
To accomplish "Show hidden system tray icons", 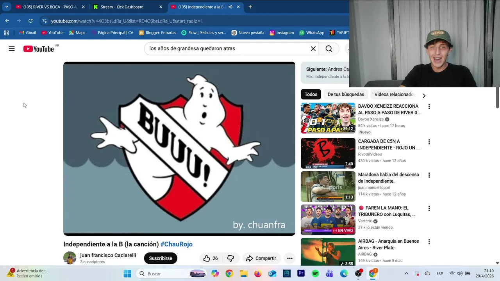I will [406, 274].
